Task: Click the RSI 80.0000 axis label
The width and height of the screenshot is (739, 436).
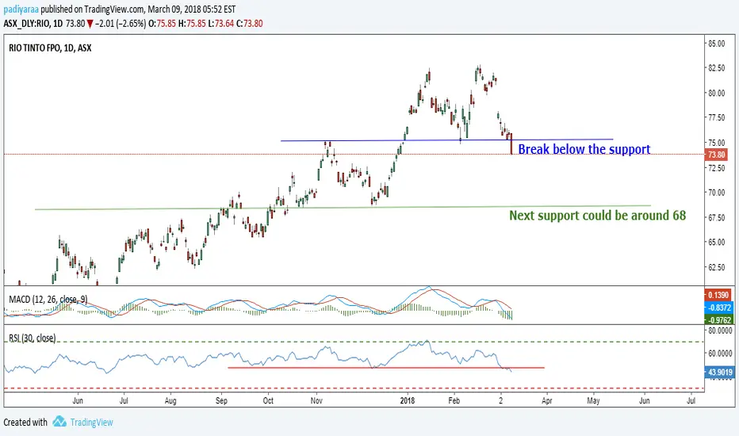Action: tap(720, 331)
